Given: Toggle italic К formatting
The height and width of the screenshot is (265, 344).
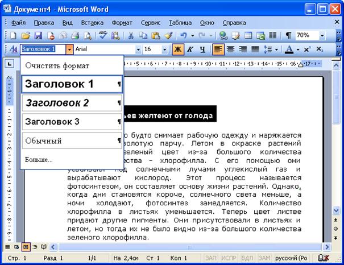Looking at the screenshot, I should click(x=190, y=49).
